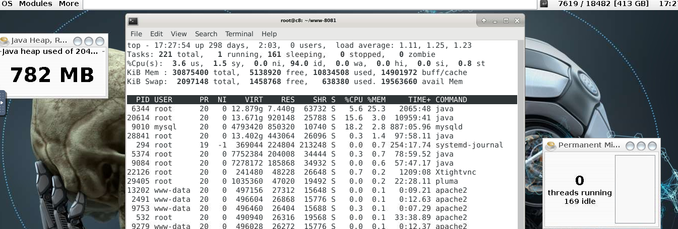Open the File menu in the terminal

[136, 34]
